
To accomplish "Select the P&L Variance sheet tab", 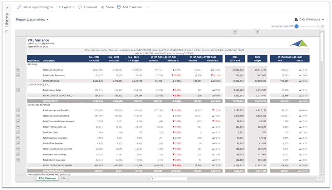I will (x=47, y=178).
